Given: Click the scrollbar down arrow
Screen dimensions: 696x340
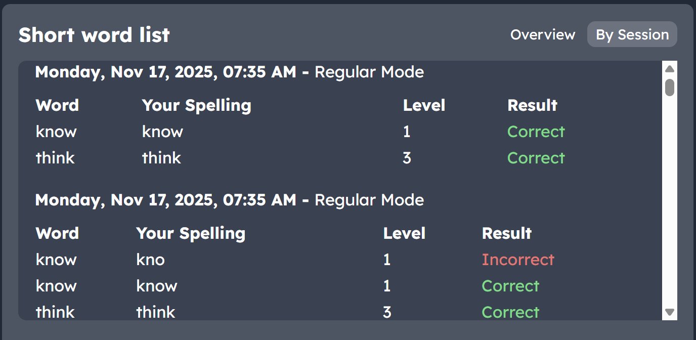Looking at the screenshot, I should click(x=670, y=311).
